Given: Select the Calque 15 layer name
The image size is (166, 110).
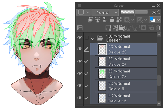Looking at the screenshot, I should click(x=117, y=101).
